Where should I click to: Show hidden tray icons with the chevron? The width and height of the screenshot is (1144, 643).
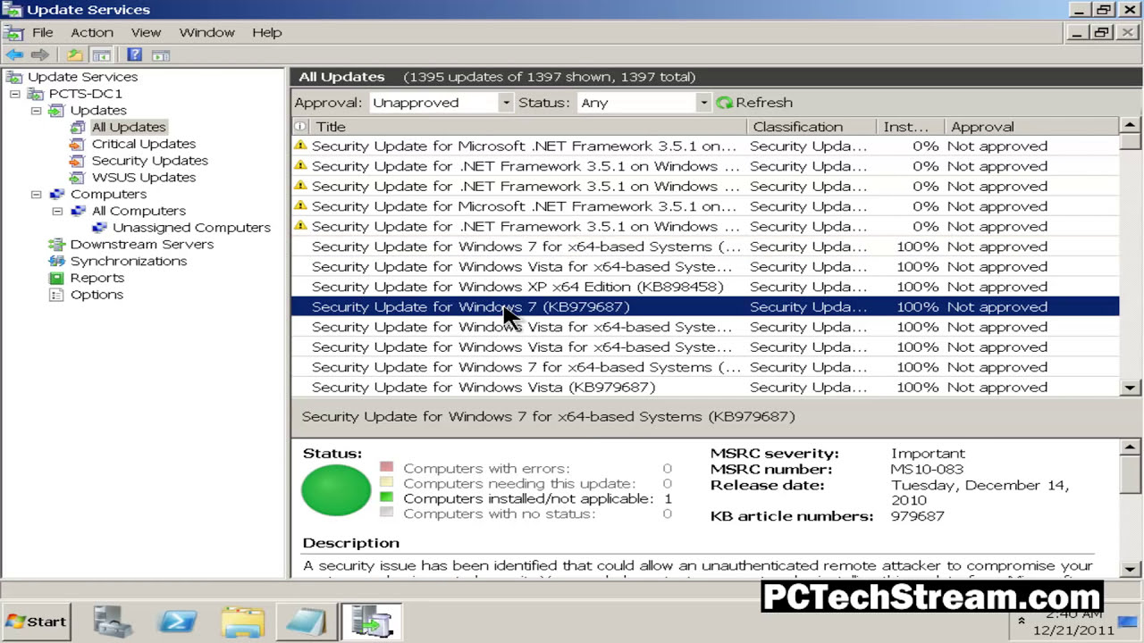1022,622
